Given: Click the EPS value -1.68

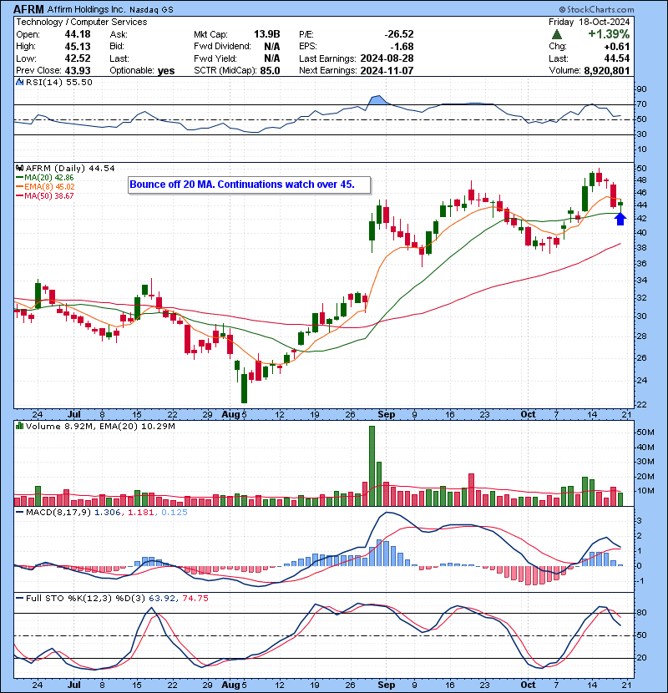Looking at the screenshot, I should click(x=402, y=47).
